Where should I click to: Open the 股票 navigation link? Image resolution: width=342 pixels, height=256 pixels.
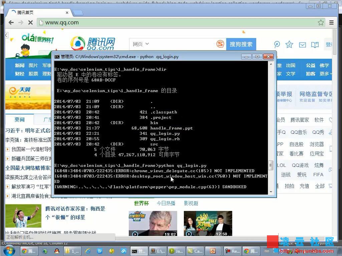[33, 74]
